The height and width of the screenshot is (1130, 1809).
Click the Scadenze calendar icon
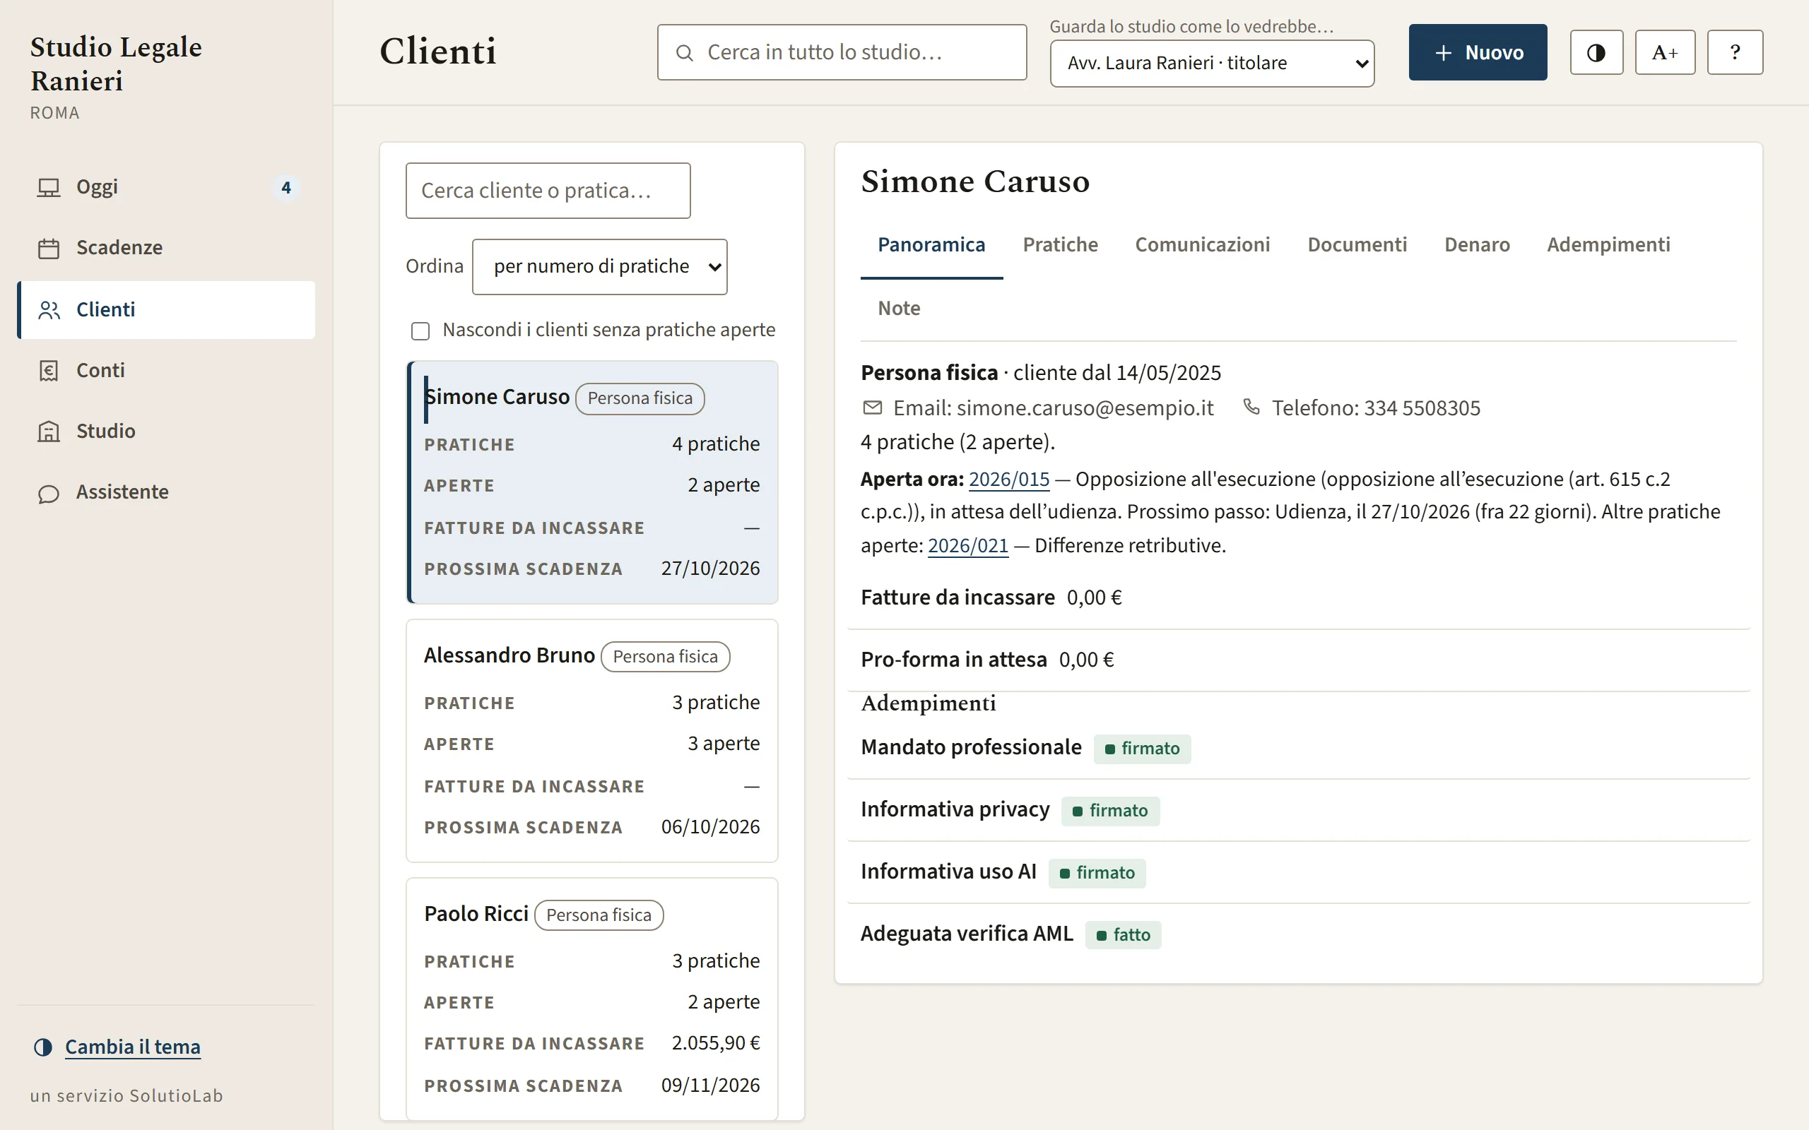click(49, 248)
